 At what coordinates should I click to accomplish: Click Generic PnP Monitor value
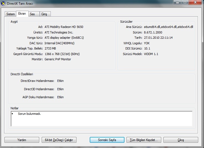(x=58, y=59)
